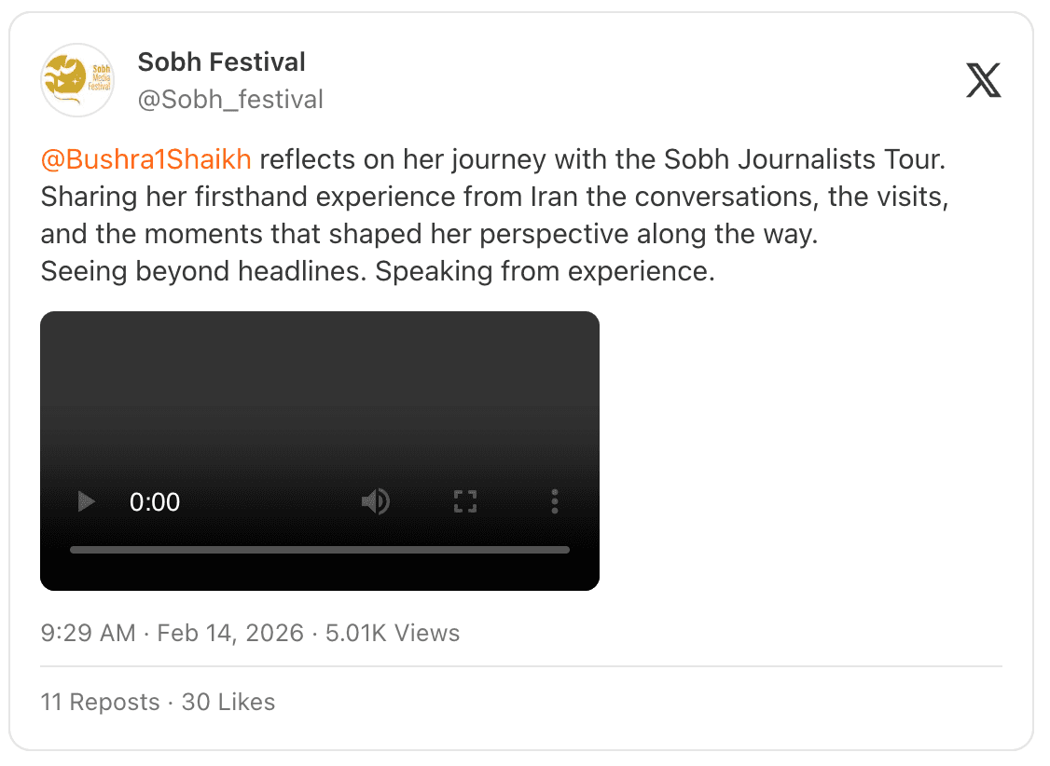This screenshot has height=766, width=1050.
Task: Show the 30 Likes list
Action: click(x=228, y=702)
